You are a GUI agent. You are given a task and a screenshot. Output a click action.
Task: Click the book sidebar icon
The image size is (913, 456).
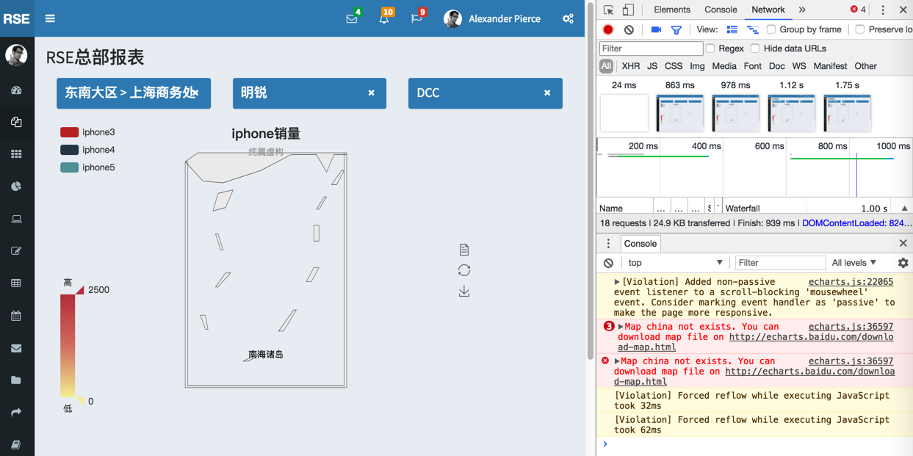[x=16, y=445]
